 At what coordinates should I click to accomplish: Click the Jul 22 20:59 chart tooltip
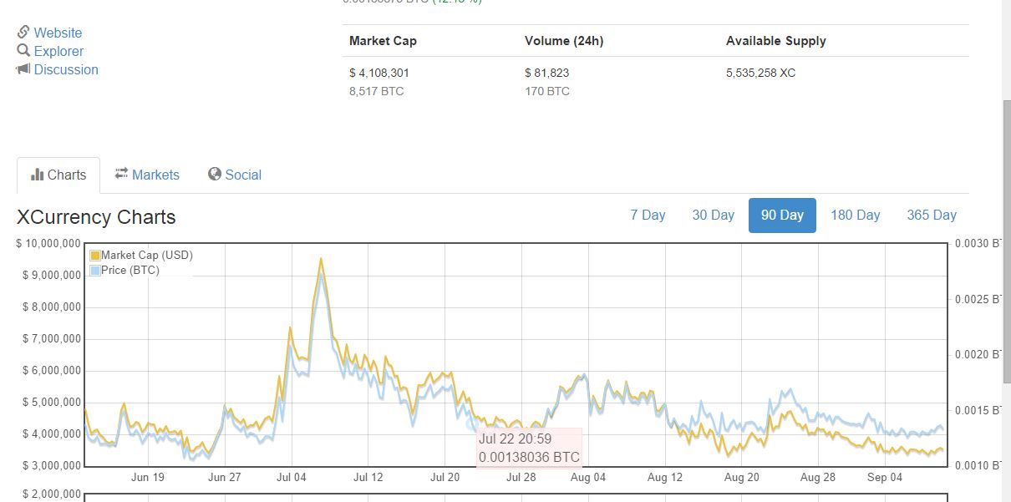tap(529, 448)
